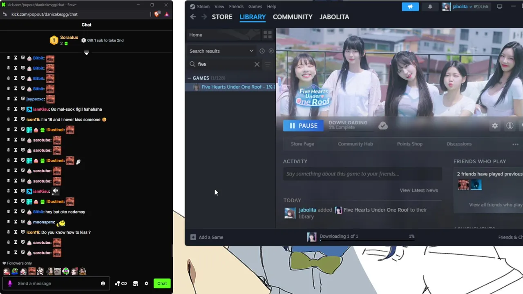The height and width of the screenshot is (294, 523).
Task: Open chat rewards points icon
Action: coord(121,283)
